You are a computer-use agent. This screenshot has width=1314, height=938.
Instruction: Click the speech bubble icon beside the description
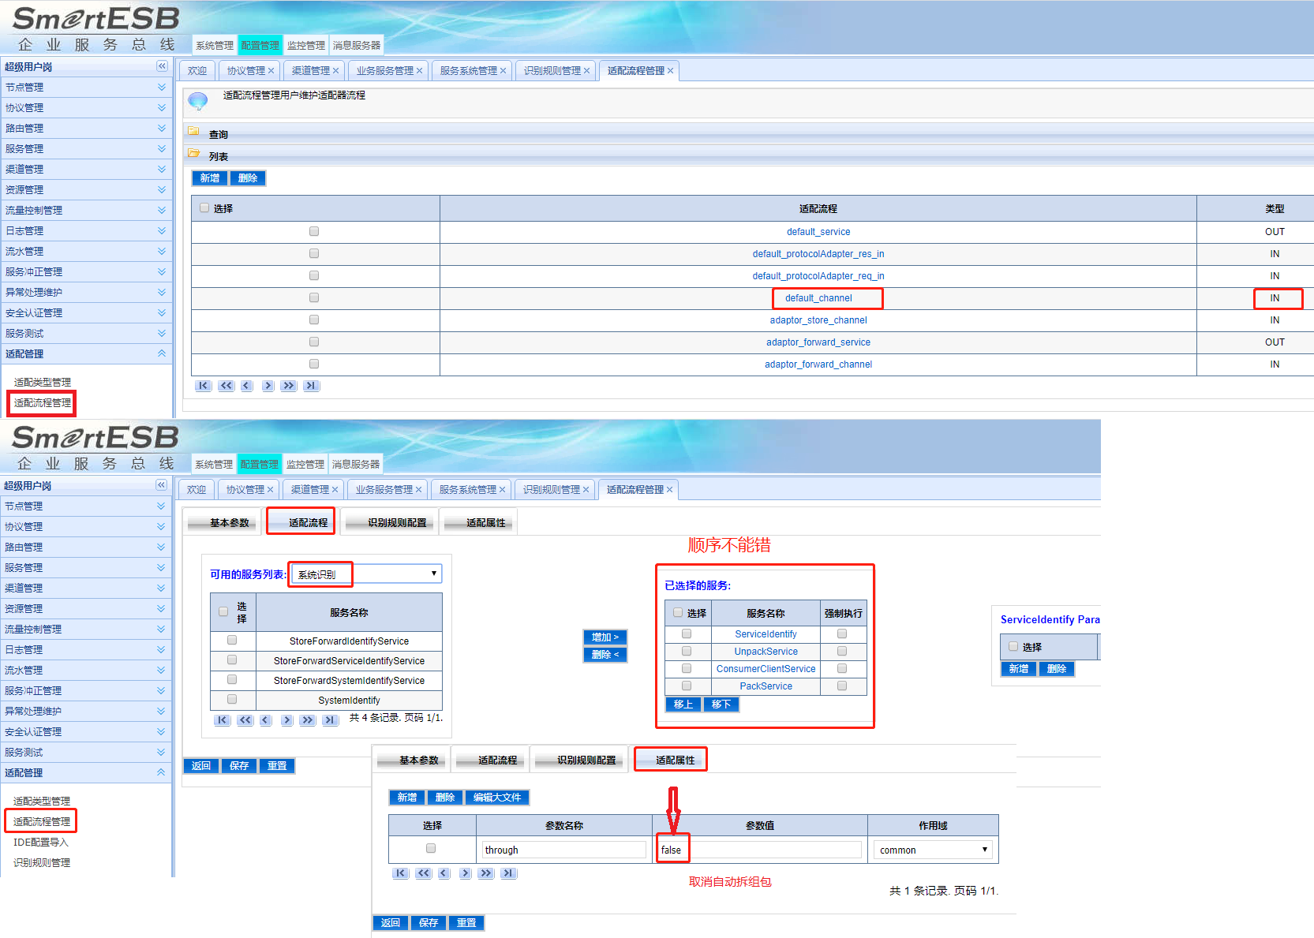[197, 101]
